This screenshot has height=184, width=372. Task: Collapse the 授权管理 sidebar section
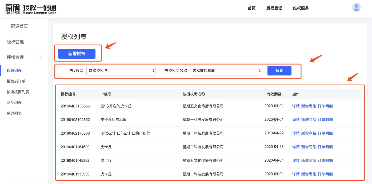pos(41,57)
